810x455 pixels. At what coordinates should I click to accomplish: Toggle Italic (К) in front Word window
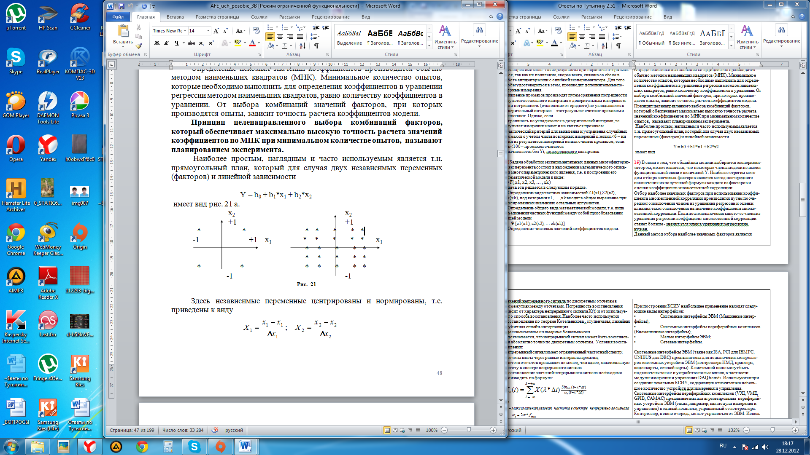point(166,43)
